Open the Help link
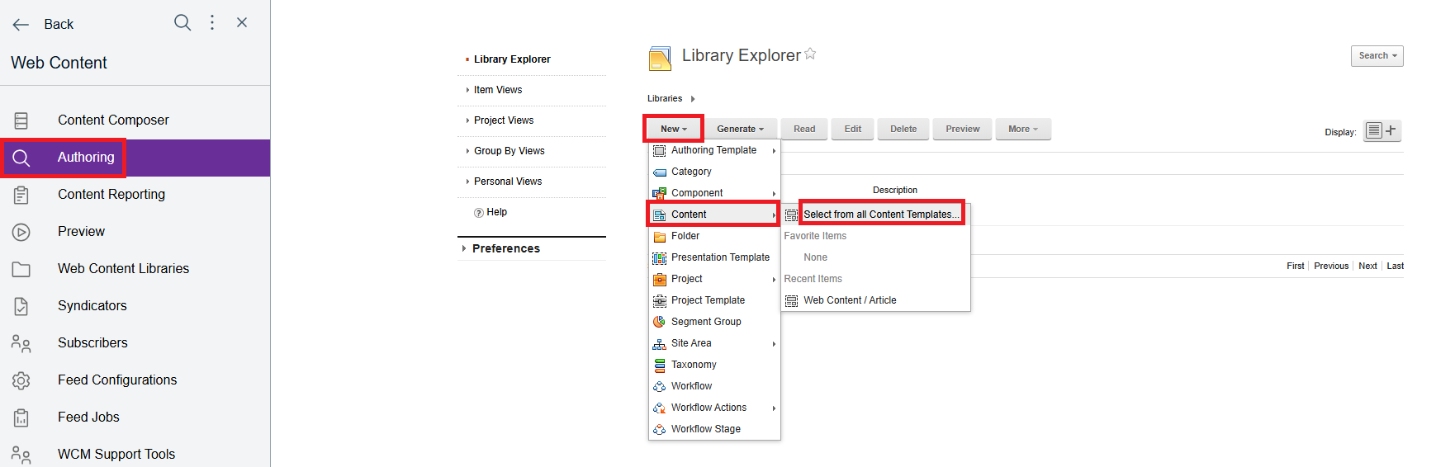 496,212
